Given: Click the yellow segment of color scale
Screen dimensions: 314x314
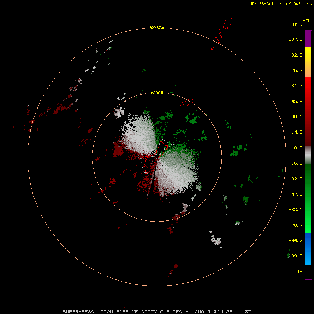Looking at the screenshot, I should (308, 62).
